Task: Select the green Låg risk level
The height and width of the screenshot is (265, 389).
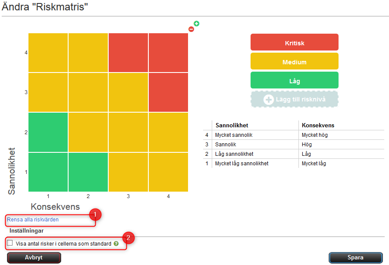Action: click(295, 81)
